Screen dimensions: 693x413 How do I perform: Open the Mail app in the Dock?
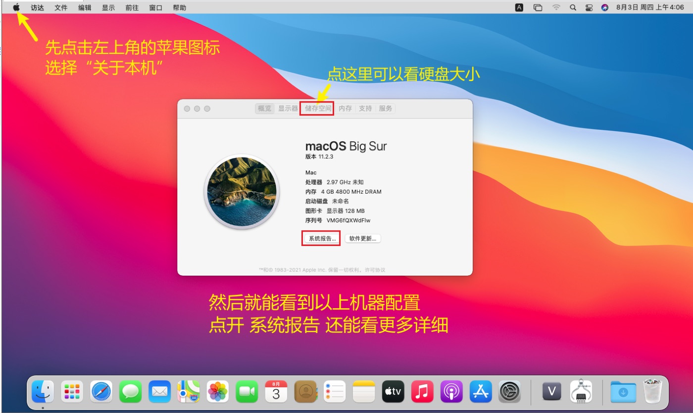[x=160, y=392]
